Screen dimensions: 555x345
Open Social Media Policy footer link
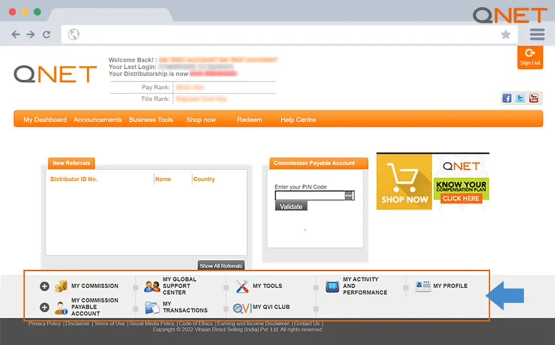point(152,323)
